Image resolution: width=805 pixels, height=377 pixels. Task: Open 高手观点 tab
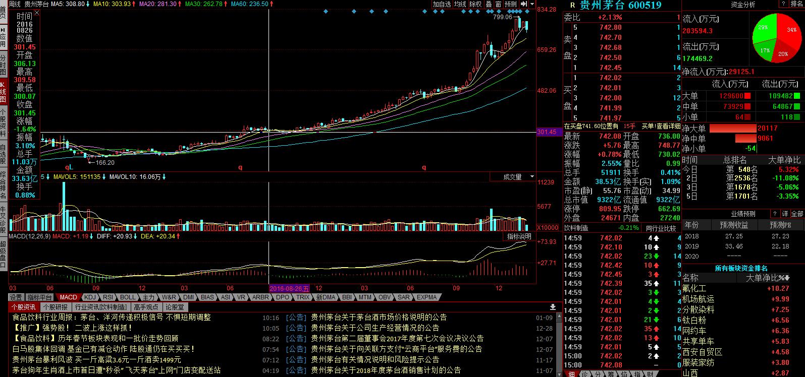pyautogui.click(x=146, y=307)
